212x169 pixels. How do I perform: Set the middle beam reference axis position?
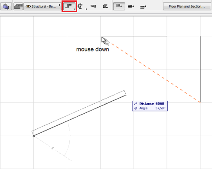tap(131, 6)
